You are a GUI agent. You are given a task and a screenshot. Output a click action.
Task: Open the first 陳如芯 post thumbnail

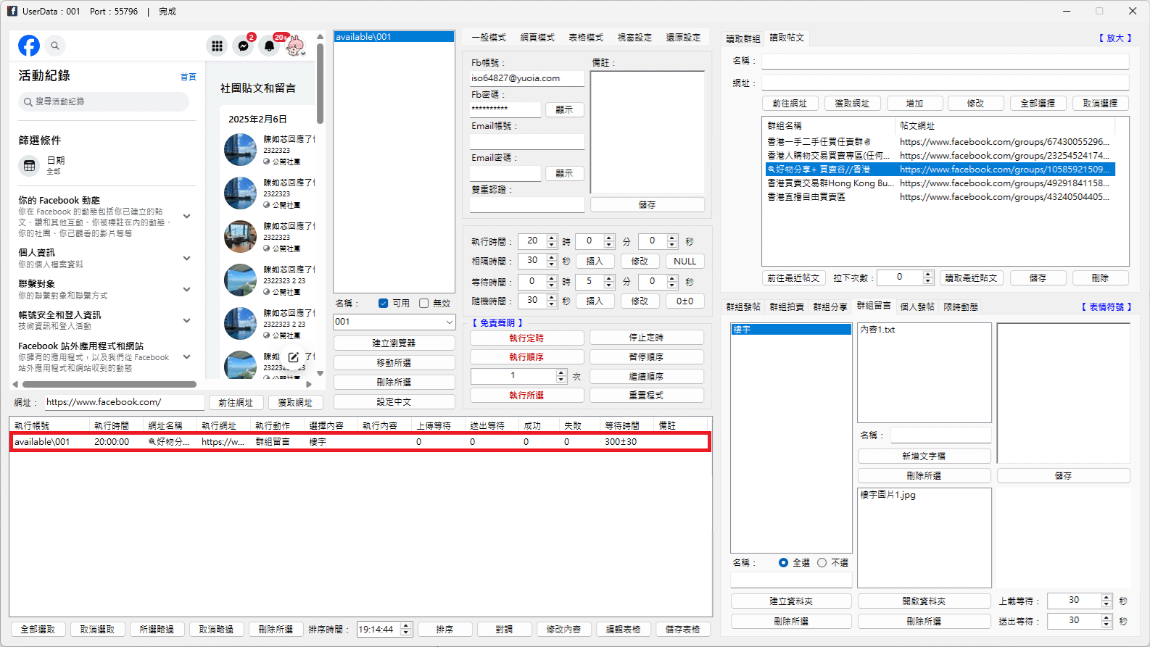(240, 149)
